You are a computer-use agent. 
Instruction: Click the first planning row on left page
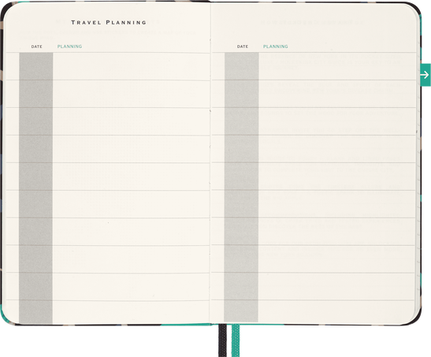click(131, 66)
